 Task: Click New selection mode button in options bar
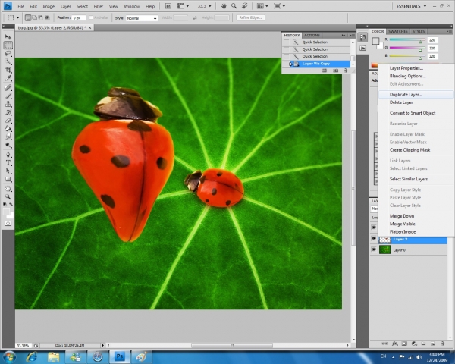[x=28, y=17]
